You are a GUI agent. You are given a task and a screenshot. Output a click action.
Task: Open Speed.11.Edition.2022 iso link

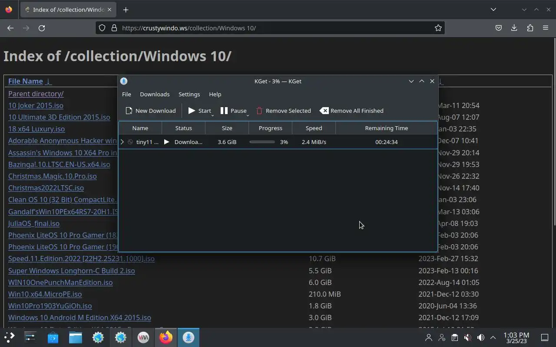tap(81, 259)
